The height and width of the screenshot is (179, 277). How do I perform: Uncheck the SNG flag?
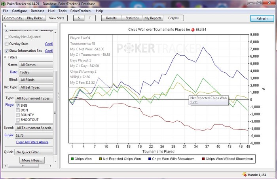click(18, 106)
